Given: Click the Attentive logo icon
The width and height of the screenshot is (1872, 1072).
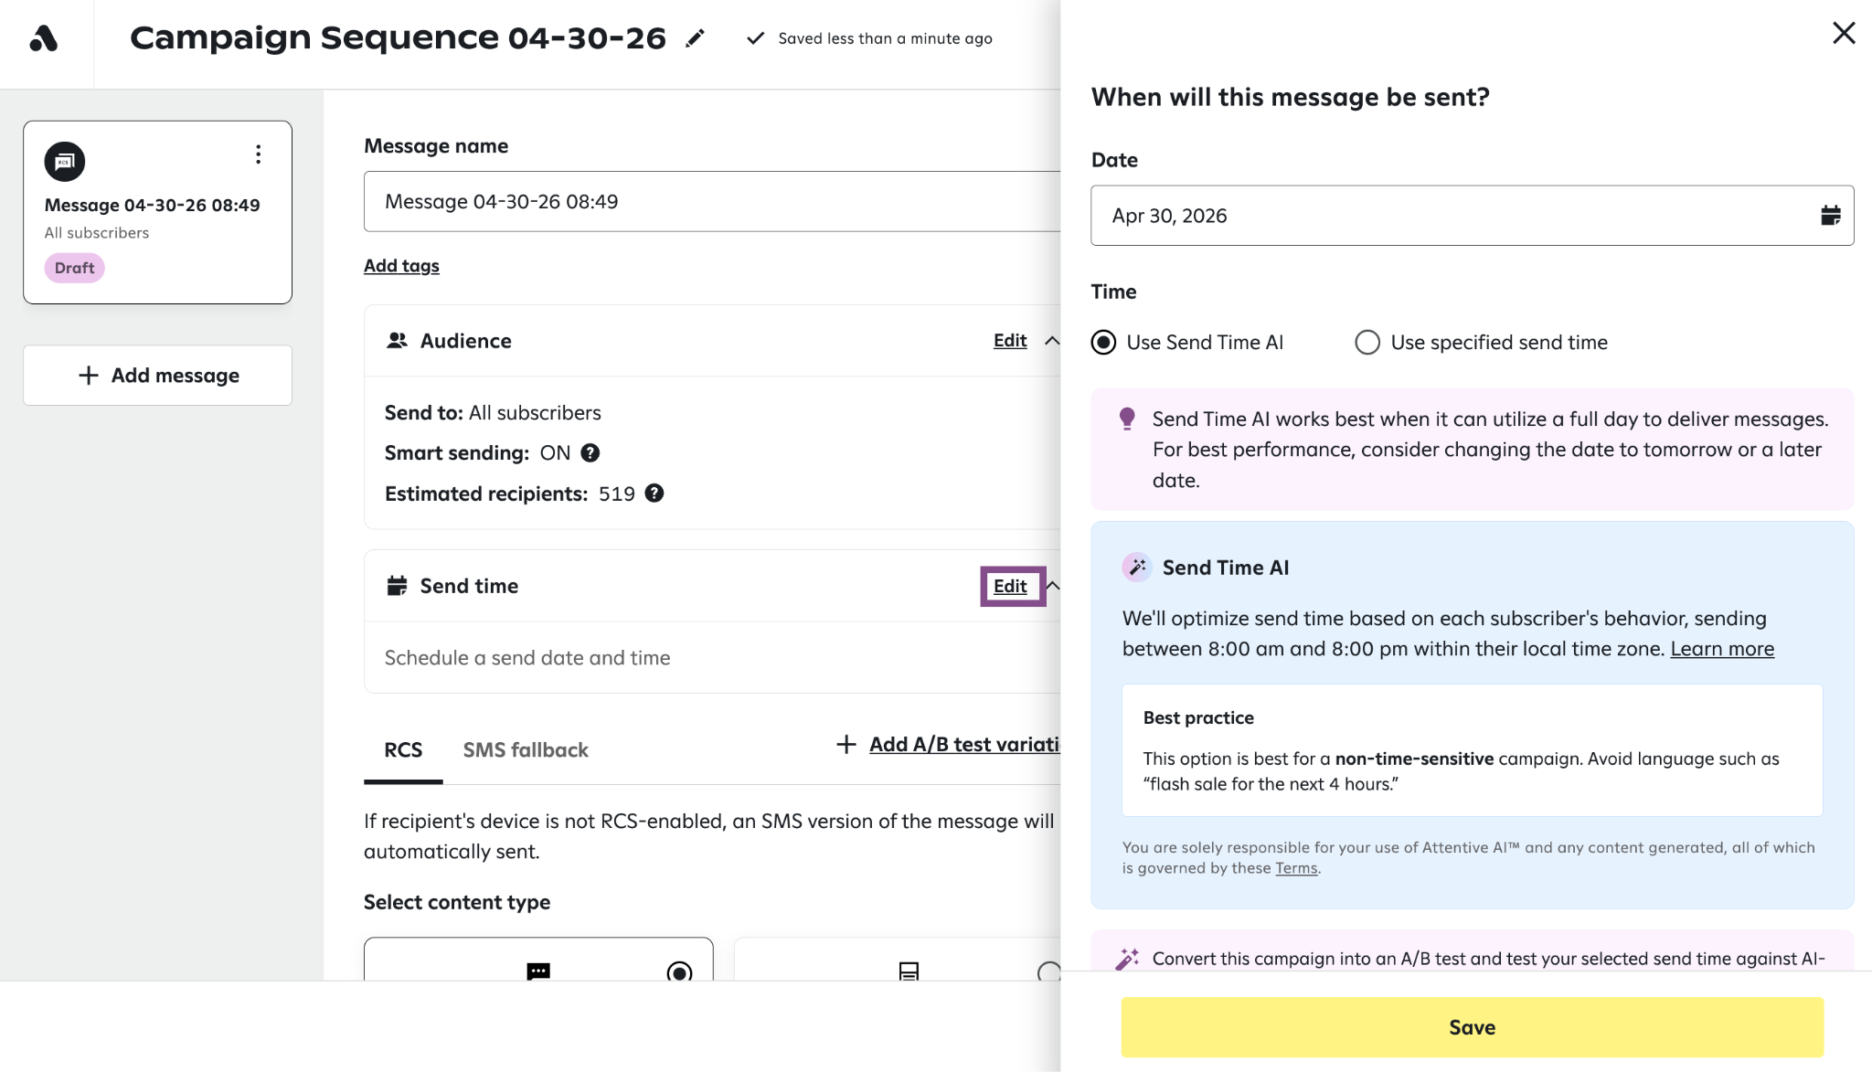Looking at the screenshot, I should click(x=44, y=38).
